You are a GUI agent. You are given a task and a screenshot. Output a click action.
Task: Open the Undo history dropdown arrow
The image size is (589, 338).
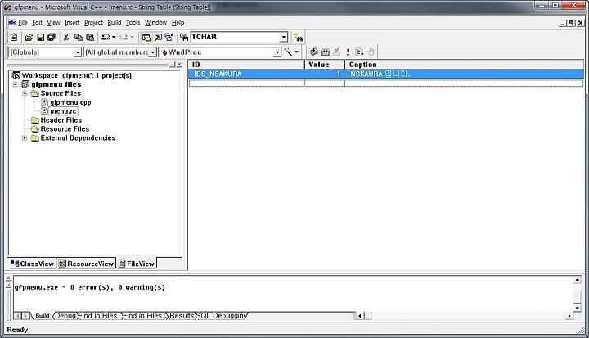tap(114, 37)
